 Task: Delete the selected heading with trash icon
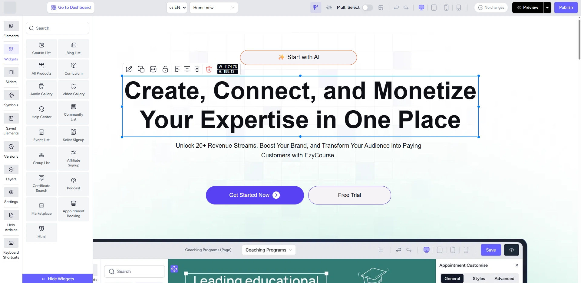click(x=209, y=69)
